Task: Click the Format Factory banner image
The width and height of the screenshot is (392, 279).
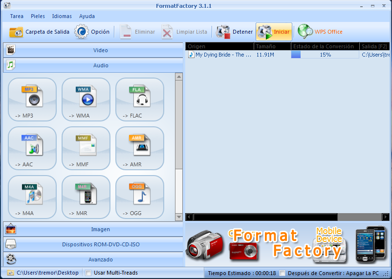Action: pyautogui.click(x=287, y=244)
